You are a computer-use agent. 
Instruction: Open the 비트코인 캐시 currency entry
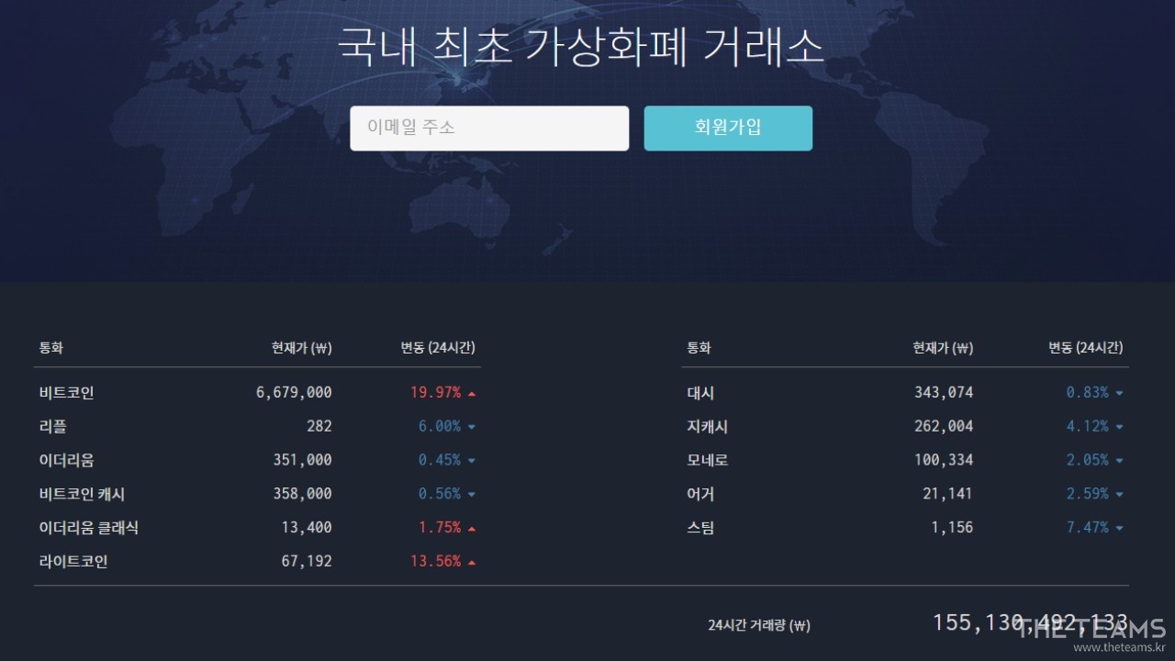tap(82, 494)
